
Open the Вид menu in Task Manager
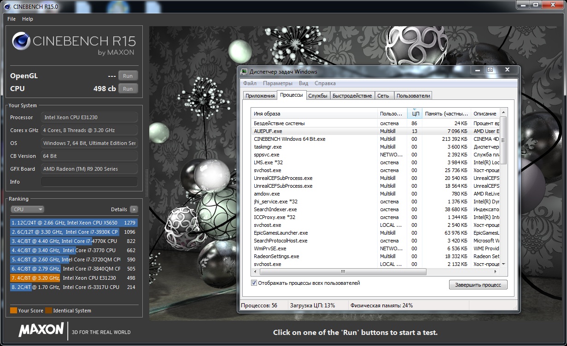[304, 83]
